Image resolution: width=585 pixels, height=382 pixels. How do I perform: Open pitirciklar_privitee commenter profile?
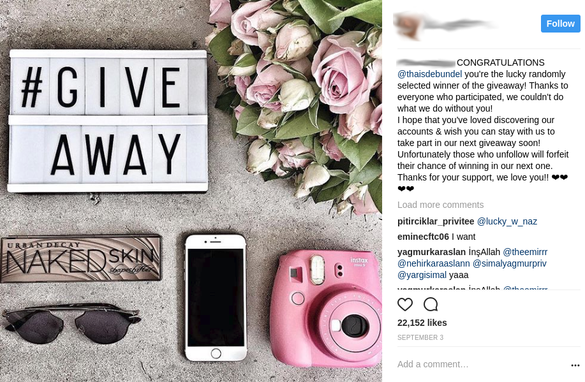pos(435,221)
